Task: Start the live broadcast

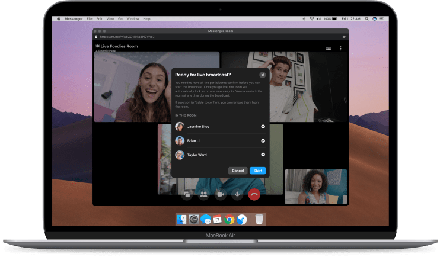Action: tap(257, 171)
